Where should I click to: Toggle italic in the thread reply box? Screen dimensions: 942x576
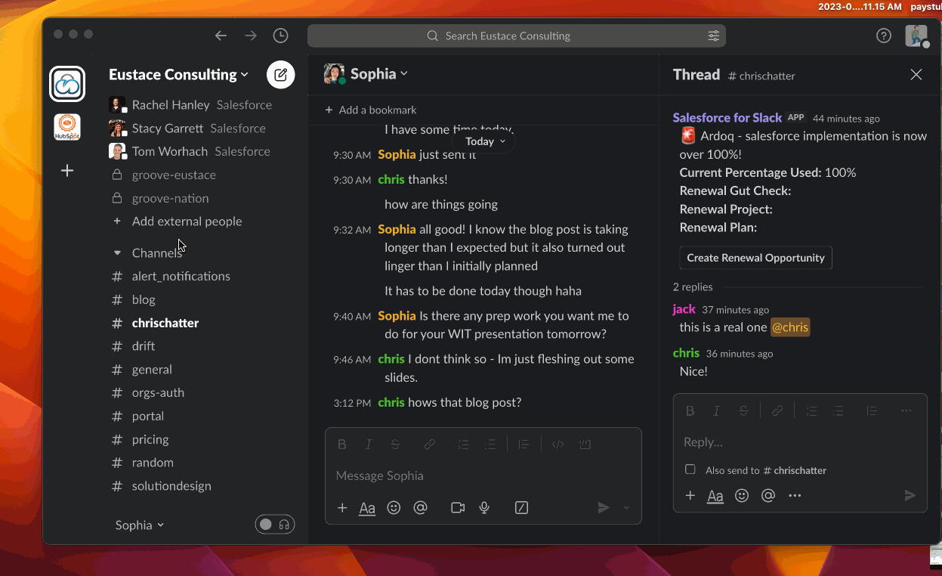tap(717, 411)
